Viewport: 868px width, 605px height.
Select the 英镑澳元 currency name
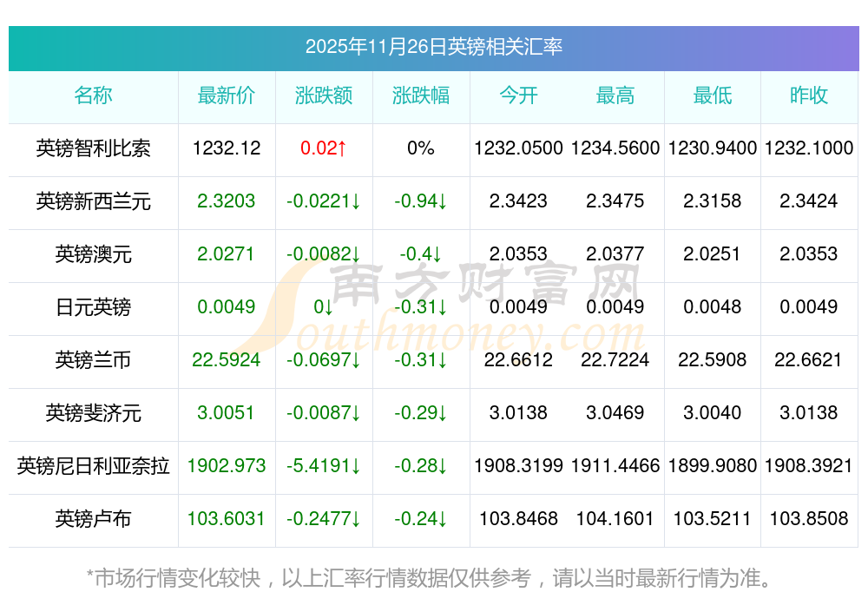click(x=93, y=254)
